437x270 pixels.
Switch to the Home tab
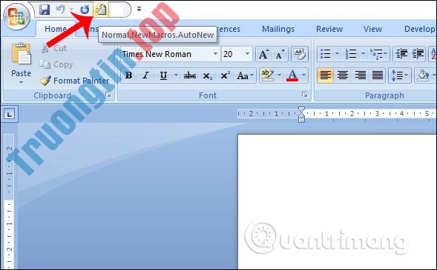pyautogui.click(x=56, y=29)
